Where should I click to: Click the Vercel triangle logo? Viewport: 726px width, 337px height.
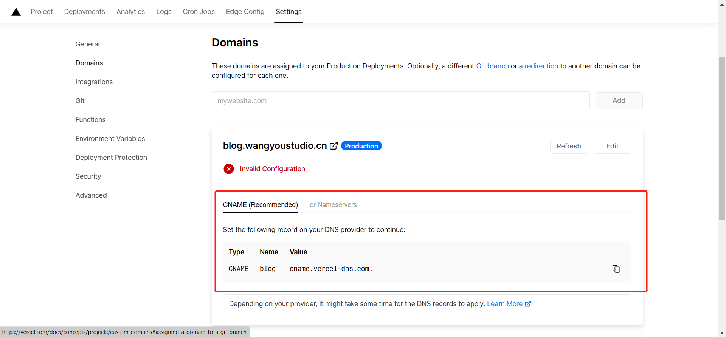click(x=16, y=12)
